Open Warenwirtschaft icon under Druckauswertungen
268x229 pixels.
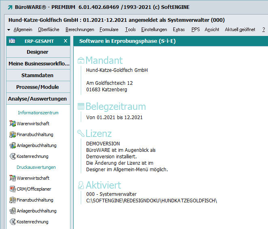tap(13, 178)
